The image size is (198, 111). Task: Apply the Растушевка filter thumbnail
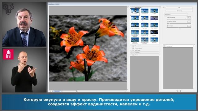pos(154,25)
